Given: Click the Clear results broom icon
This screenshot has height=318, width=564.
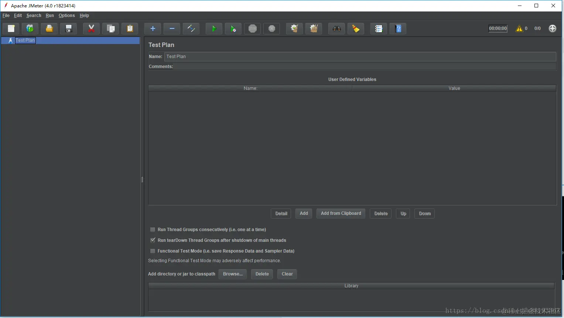Looking at the screenshot, I should click(x=294, y=28).
